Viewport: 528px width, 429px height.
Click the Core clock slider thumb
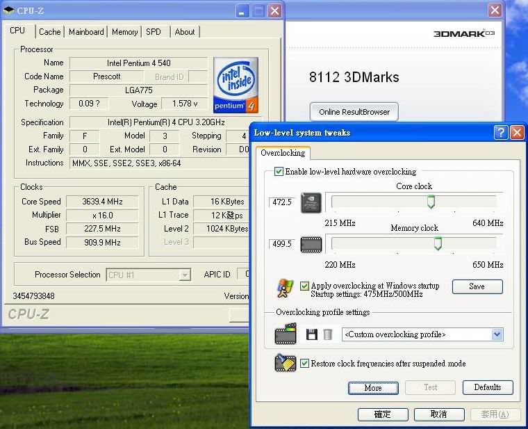coord(431,202)
